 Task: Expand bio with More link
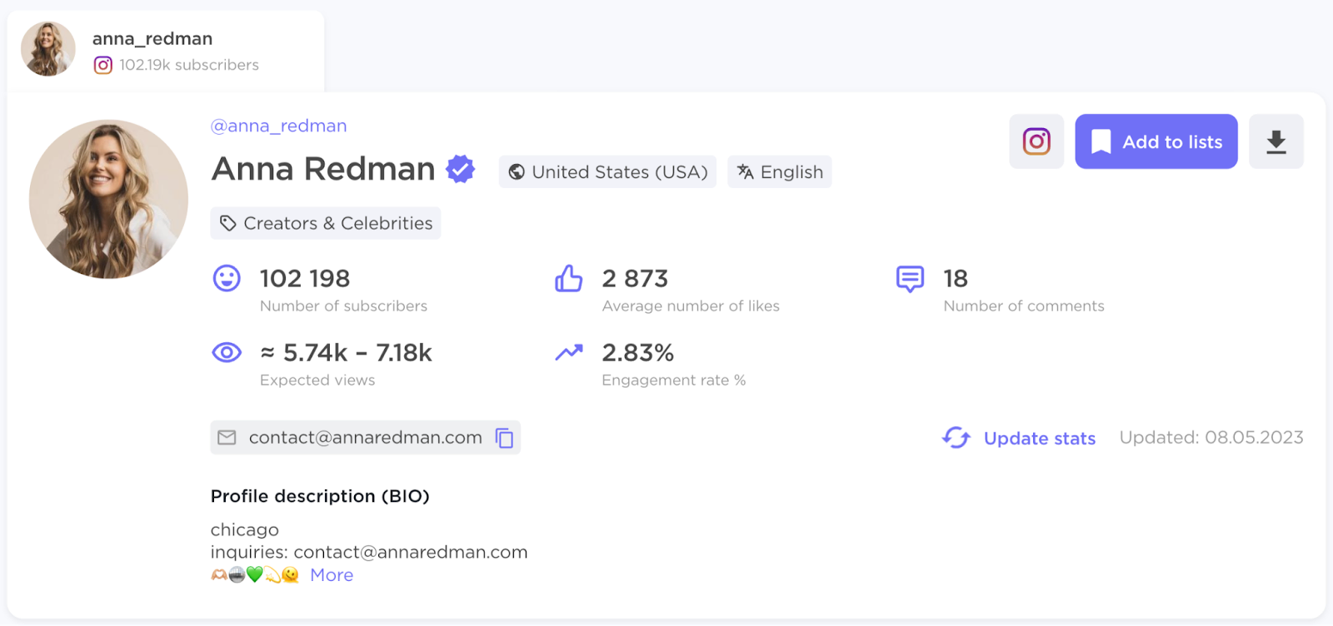(x=332, y=575)
